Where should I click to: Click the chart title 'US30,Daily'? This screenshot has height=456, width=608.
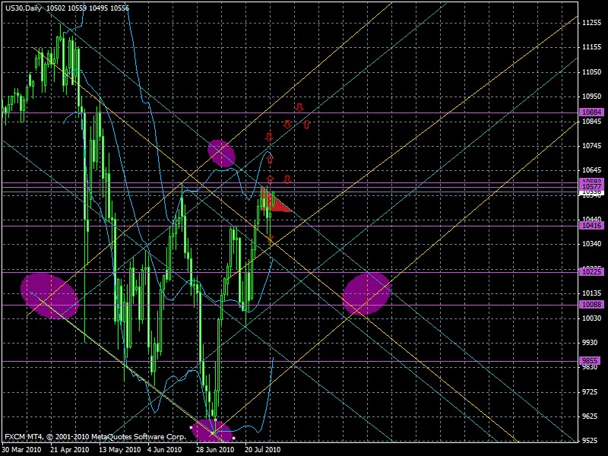(x=24, y=8)
